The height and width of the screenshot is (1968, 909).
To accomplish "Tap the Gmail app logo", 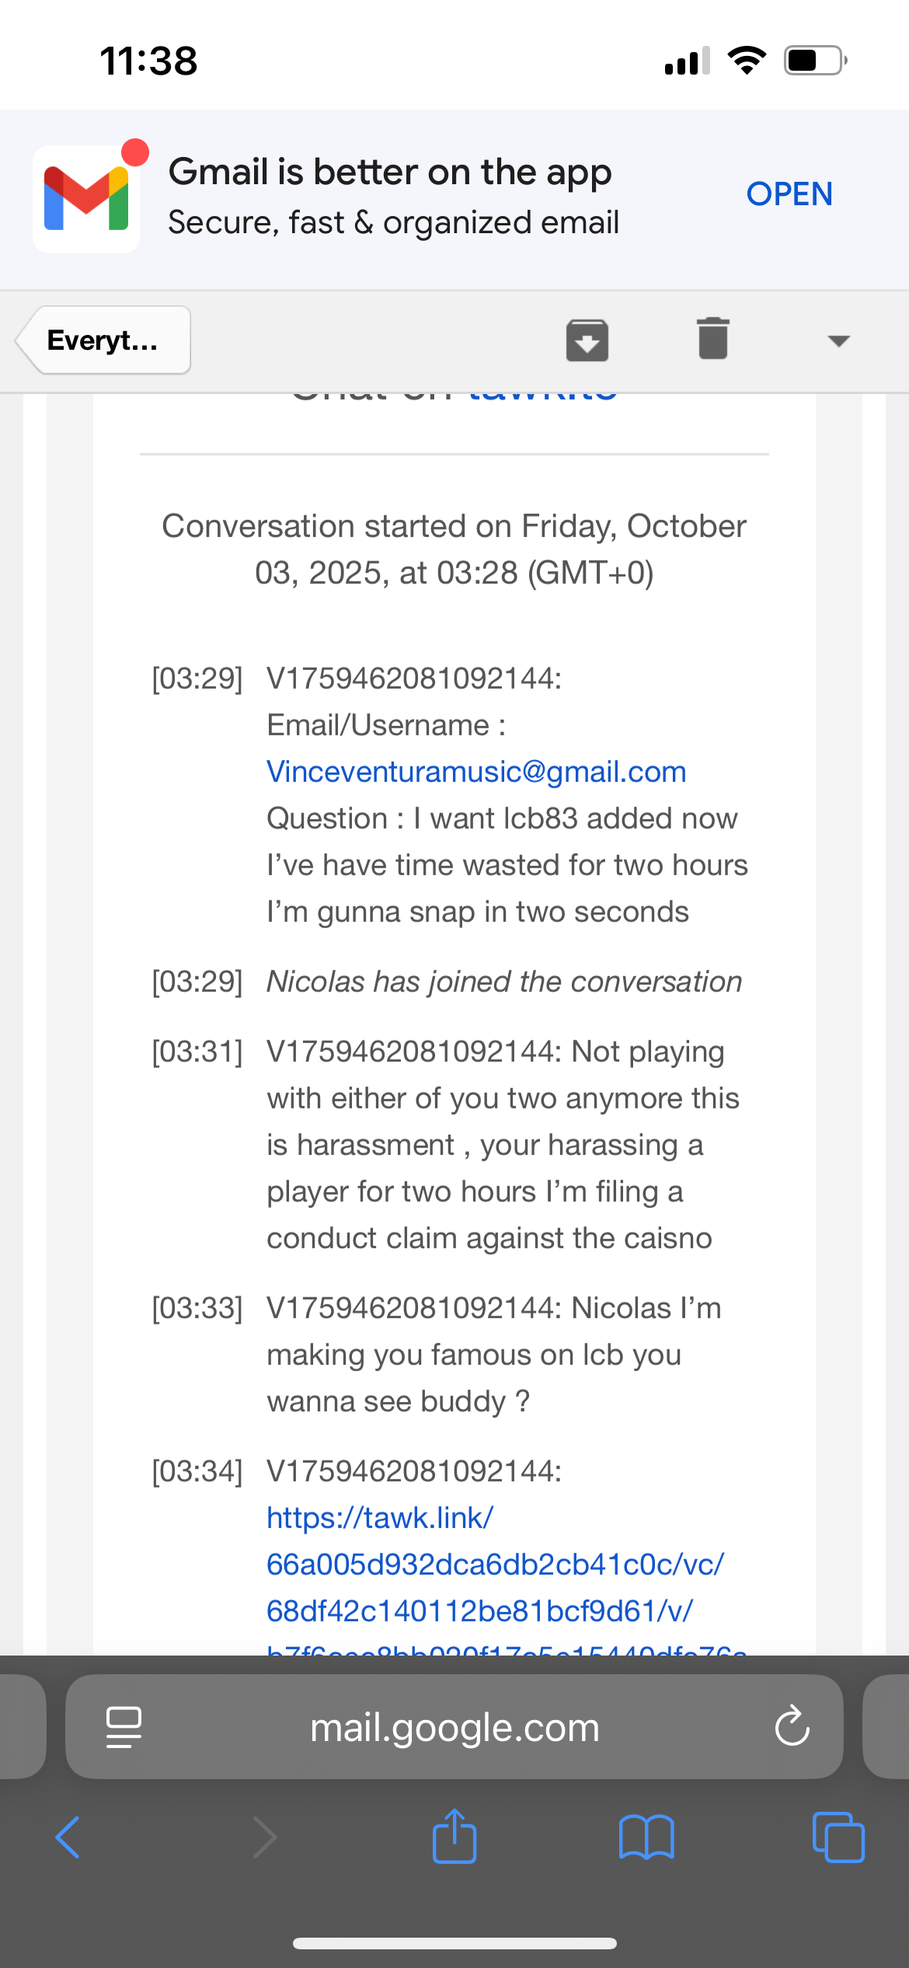I will point(86,199).
